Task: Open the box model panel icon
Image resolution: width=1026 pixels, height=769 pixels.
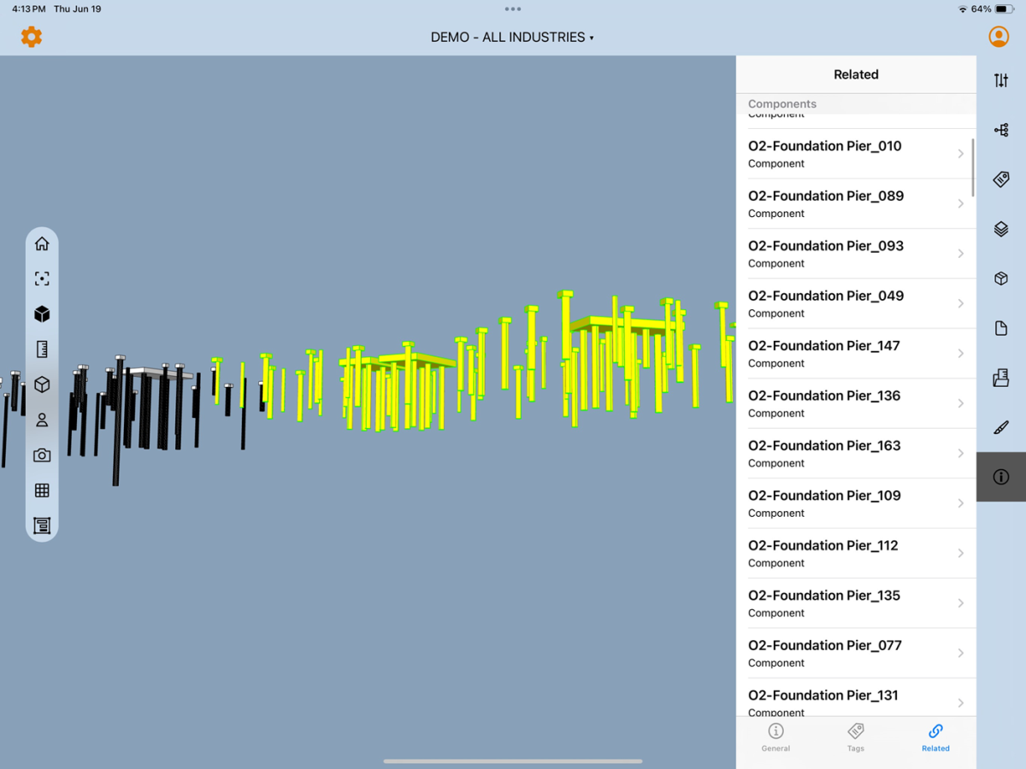Action: click(x=1001, y=279)
